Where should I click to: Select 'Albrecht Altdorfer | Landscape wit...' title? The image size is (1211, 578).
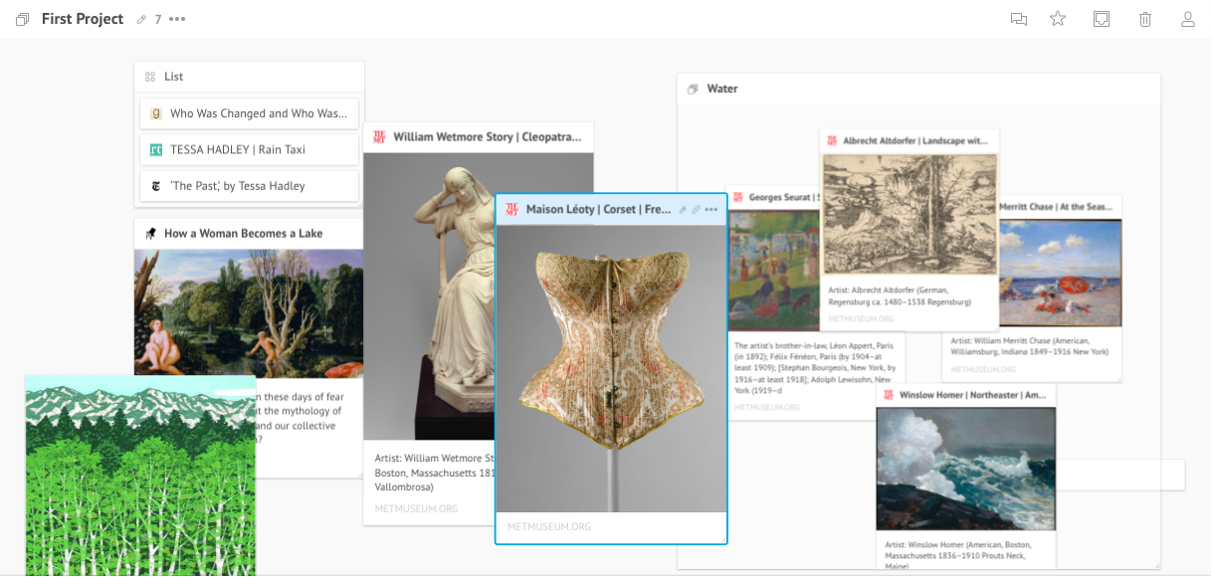click(x=915, y=140)
